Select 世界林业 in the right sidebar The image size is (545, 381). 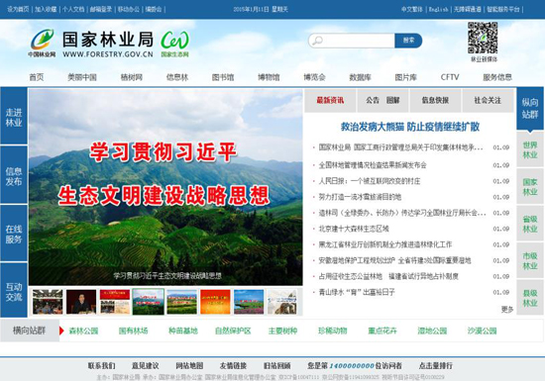tap(530, 149)
